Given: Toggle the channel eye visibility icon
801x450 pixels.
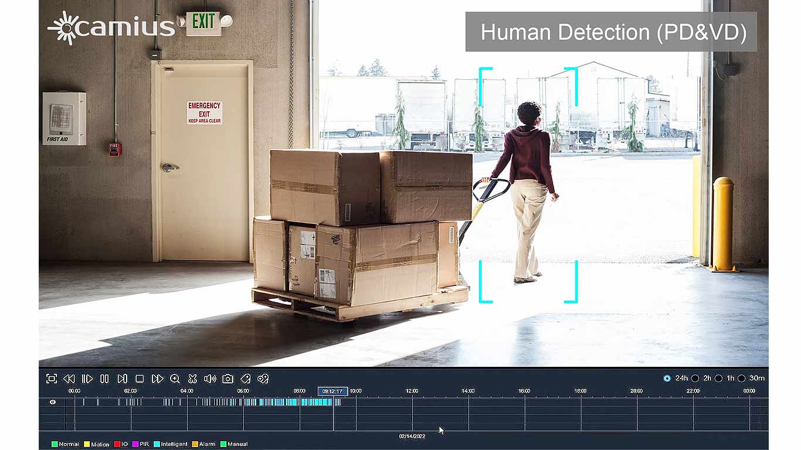Looking at the screenshot, I should [x=53, y=402].
